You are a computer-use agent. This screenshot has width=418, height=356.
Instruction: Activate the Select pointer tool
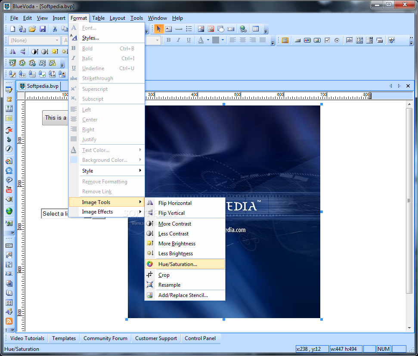[158, 29]
